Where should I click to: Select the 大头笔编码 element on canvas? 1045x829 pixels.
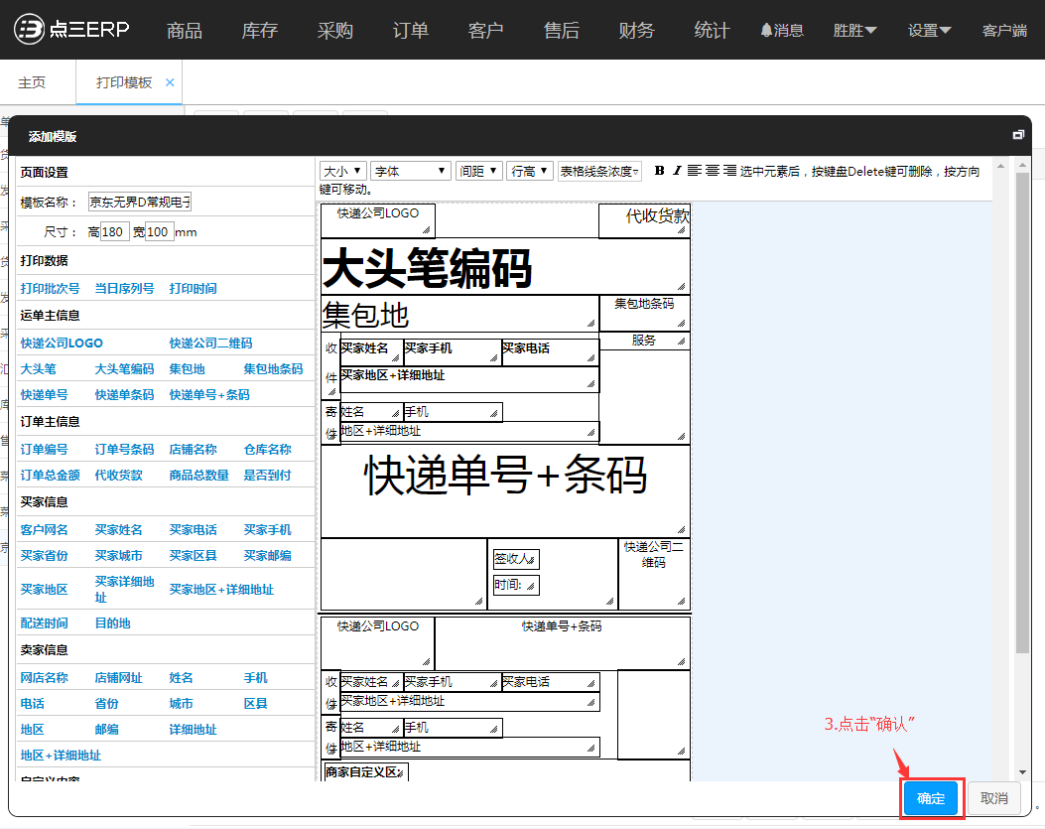505,267
